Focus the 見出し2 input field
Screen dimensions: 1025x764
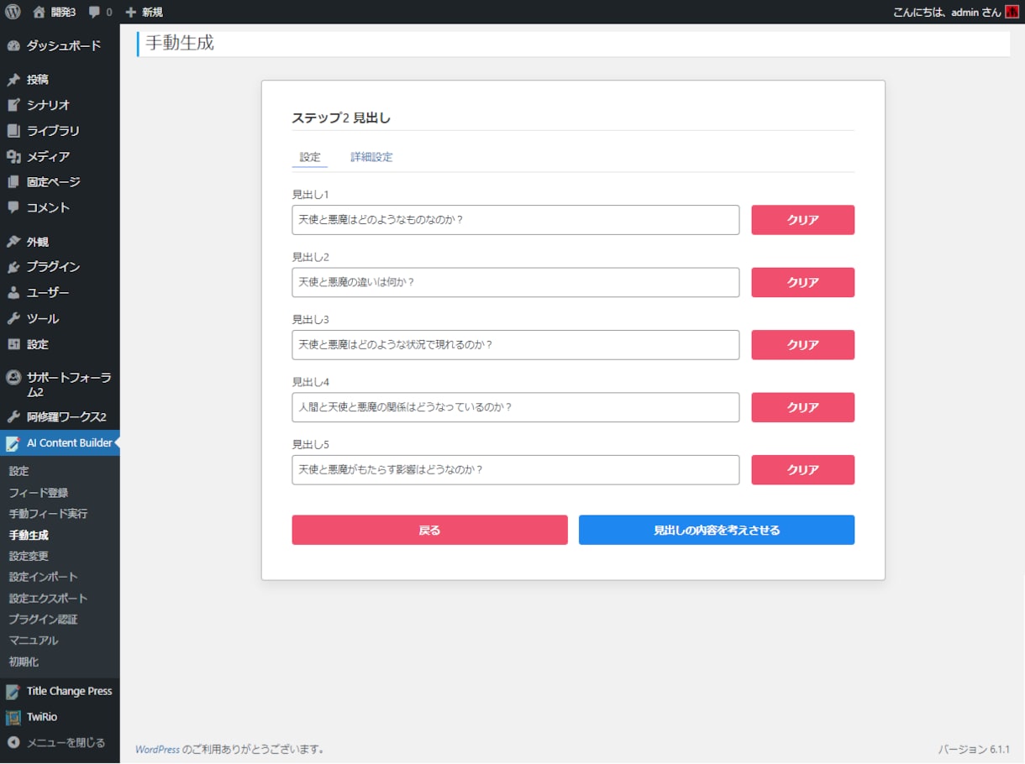tap(516, 282)
